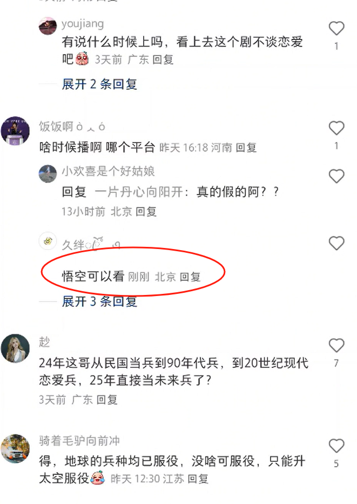Viewport: 357px width, 504px height.
Task: Open the username 骑着毛驴向前冲
Action: pyautogui.click(x=79, y=441)
